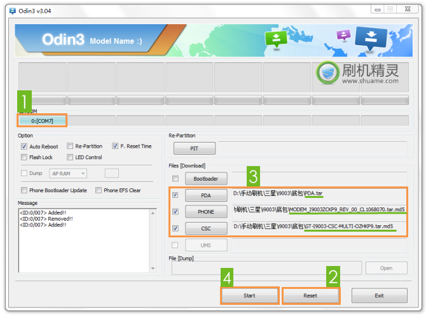426x315 pixels.
Task: Click the PDA file button
Action: pos(206,195)
